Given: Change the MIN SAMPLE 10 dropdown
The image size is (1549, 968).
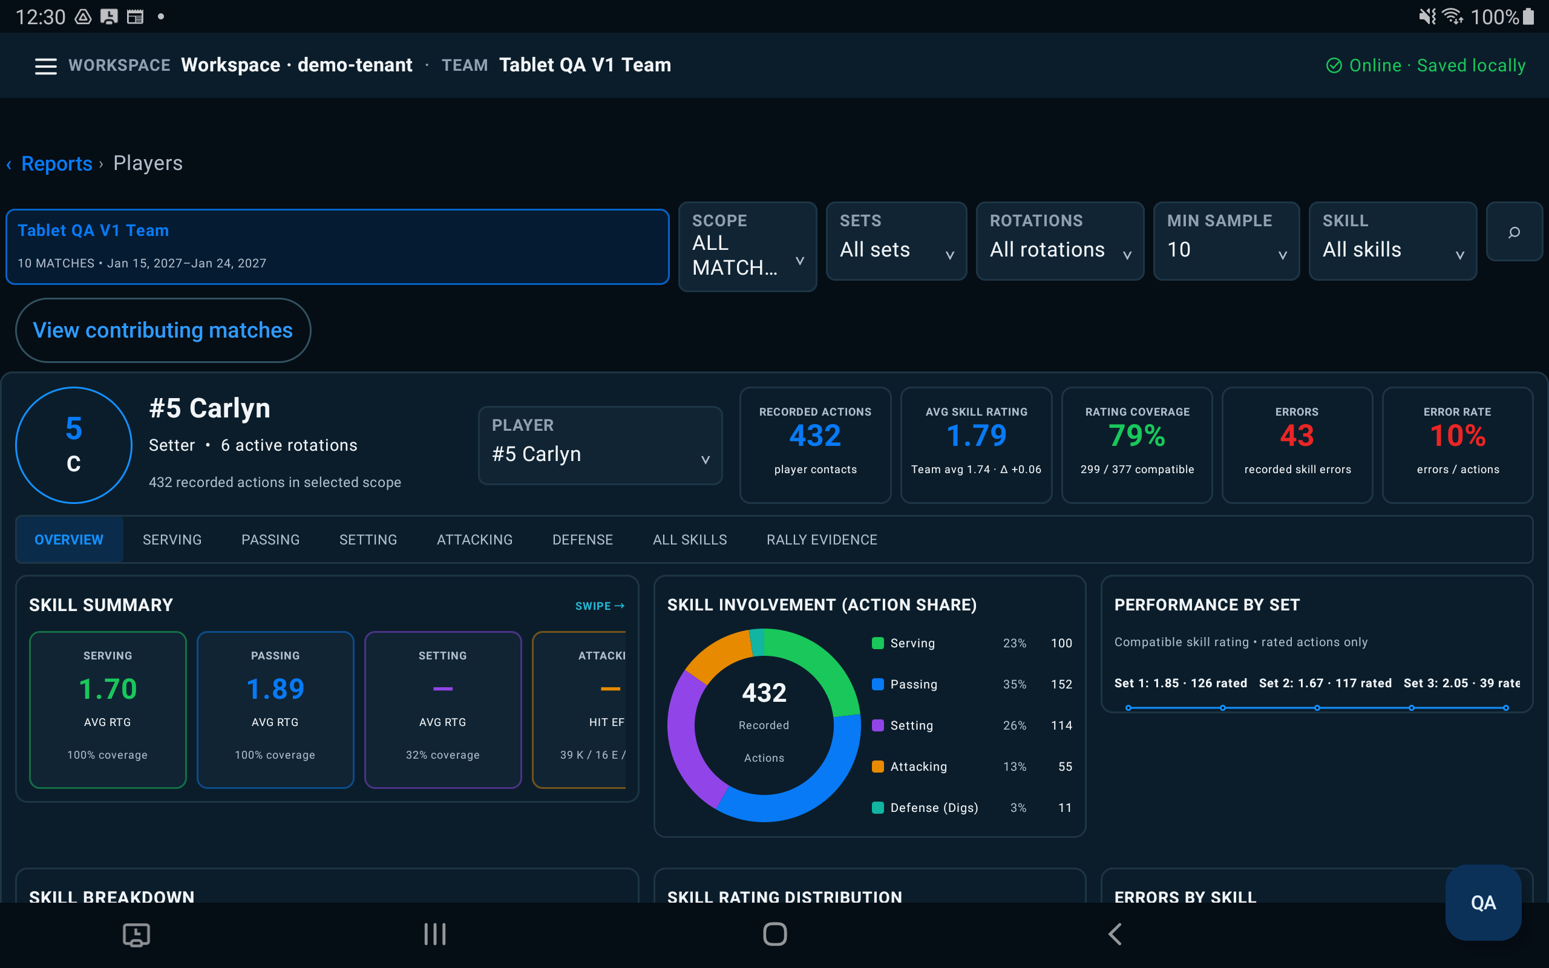Looking at the screenshot, I should point(1226,241).
